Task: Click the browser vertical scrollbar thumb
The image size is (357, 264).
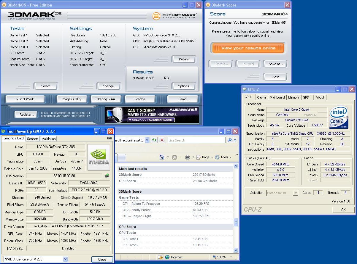Action: click(x=236, y=223)
